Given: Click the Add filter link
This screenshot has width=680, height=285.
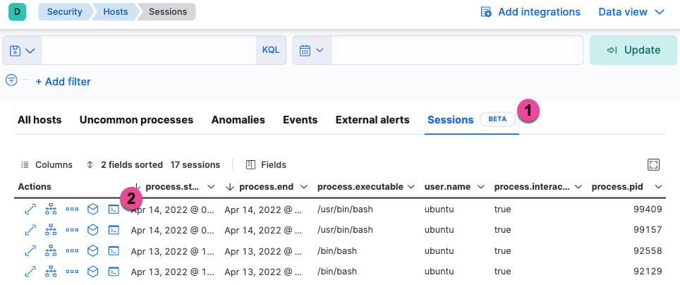Looking at the screenshot, I should [63, 82].
